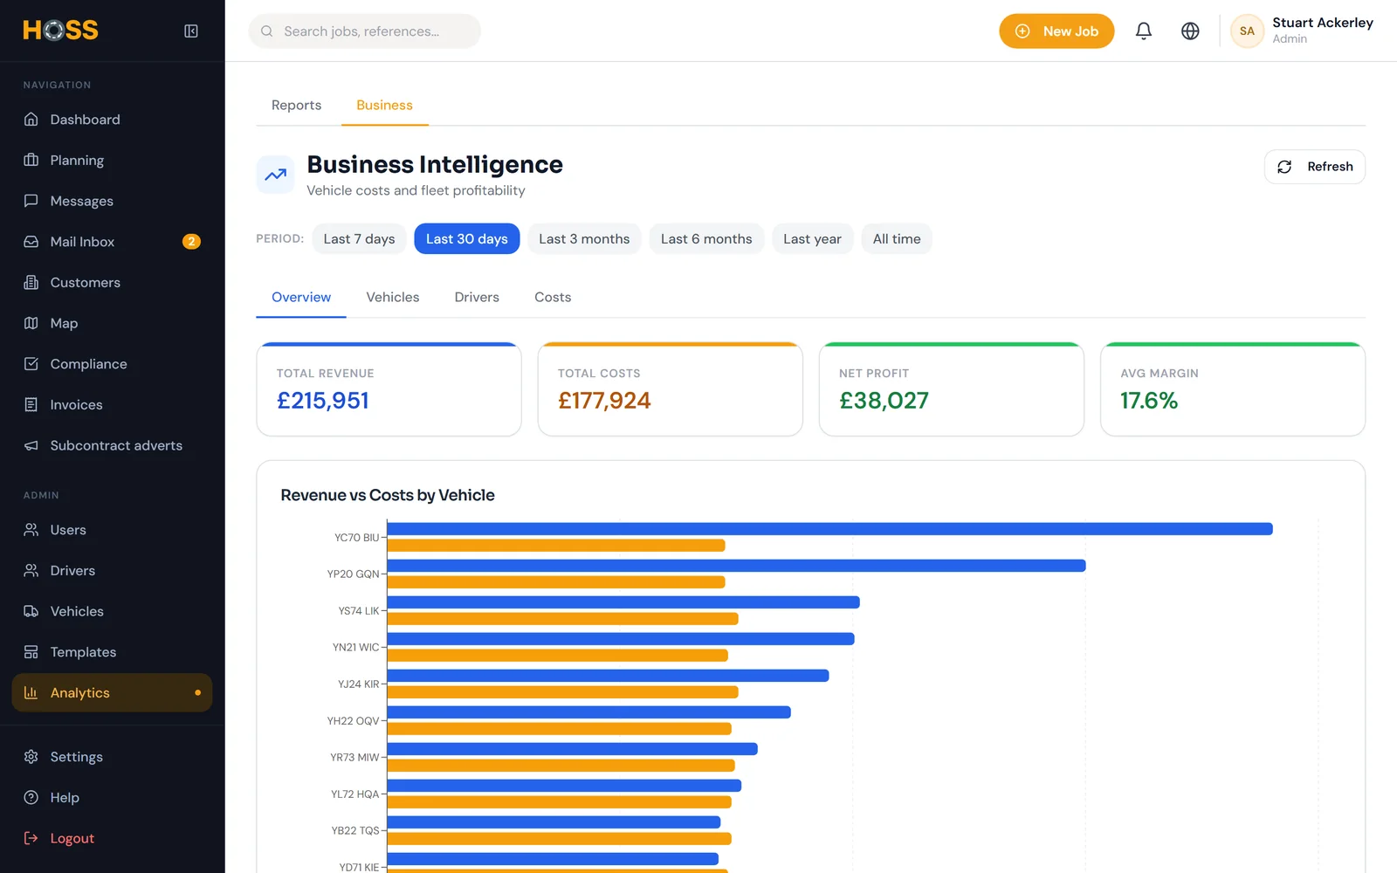The width and height of the screenshot is (1397, 873).
Task: Click the Map icon in sidebar
Action: point(31,323)
